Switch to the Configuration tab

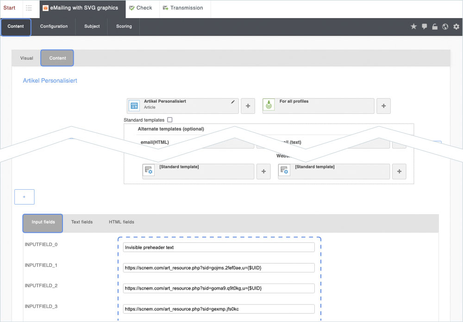click(x=54, y=27)
